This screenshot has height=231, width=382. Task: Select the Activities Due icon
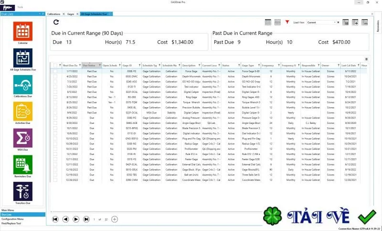22,111
